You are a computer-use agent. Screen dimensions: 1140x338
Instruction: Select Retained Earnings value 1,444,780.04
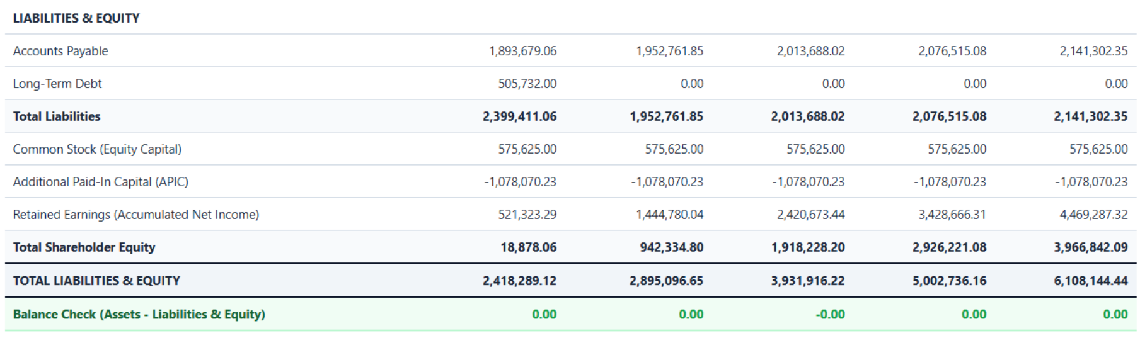(669, 215)
